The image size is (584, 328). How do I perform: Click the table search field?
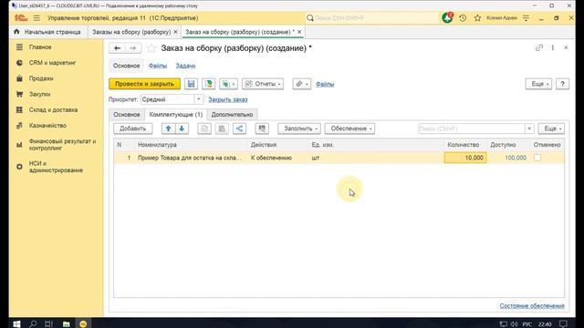tap(472, 128)
